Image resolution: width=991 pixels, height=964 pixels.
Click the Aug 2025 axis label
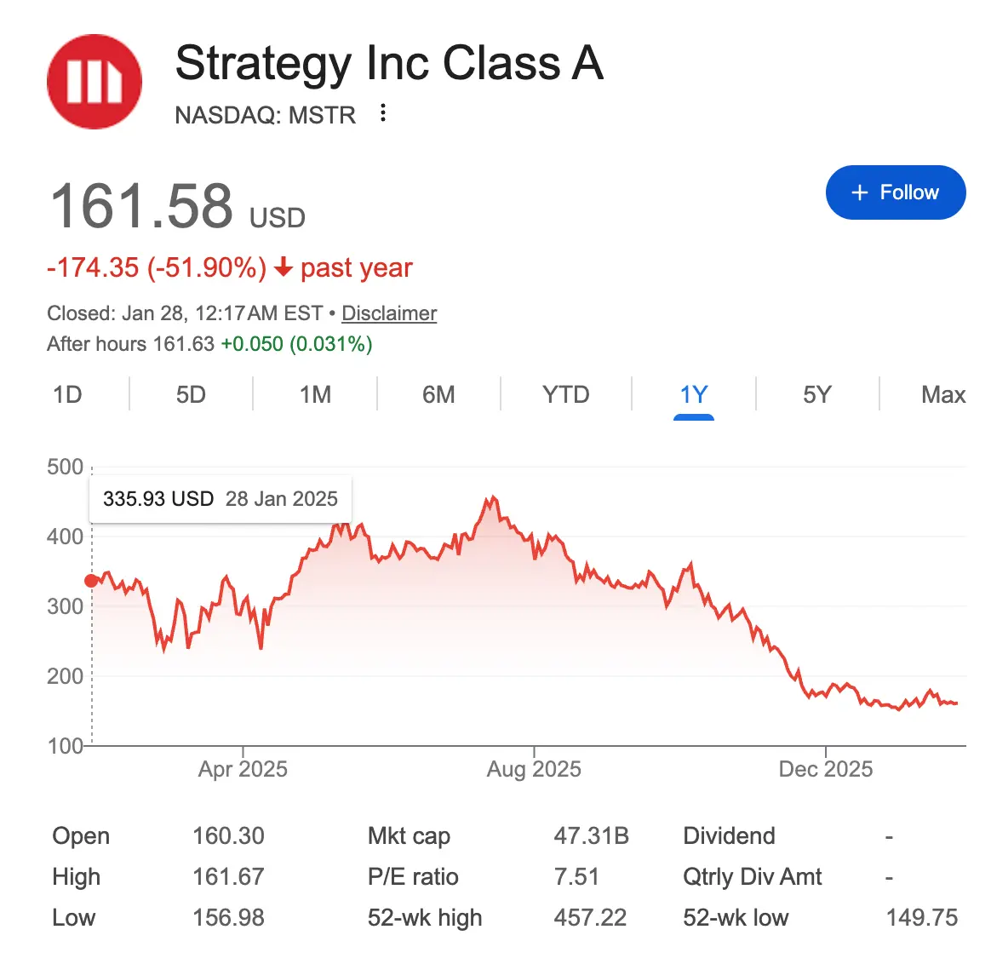[534, 770]
